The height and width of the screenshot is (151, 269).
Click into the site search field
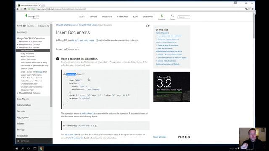[x=184, y=17]
